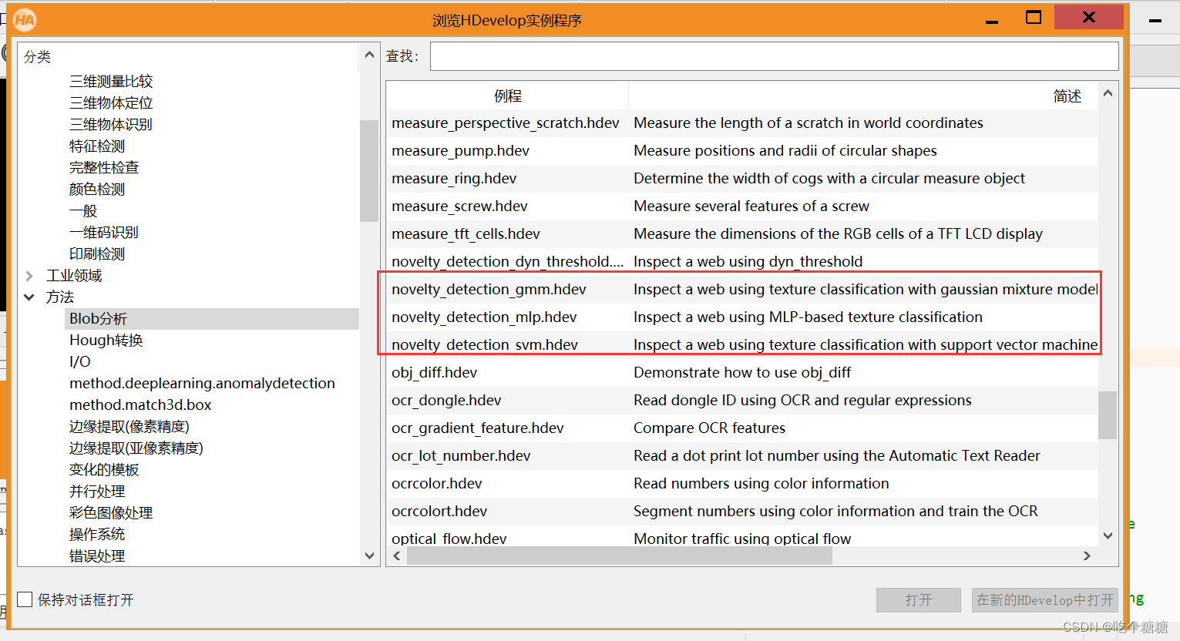The image size is (1180, 641).
Task: Click example list scroll up arrow
Action: tap(1108, 93)
